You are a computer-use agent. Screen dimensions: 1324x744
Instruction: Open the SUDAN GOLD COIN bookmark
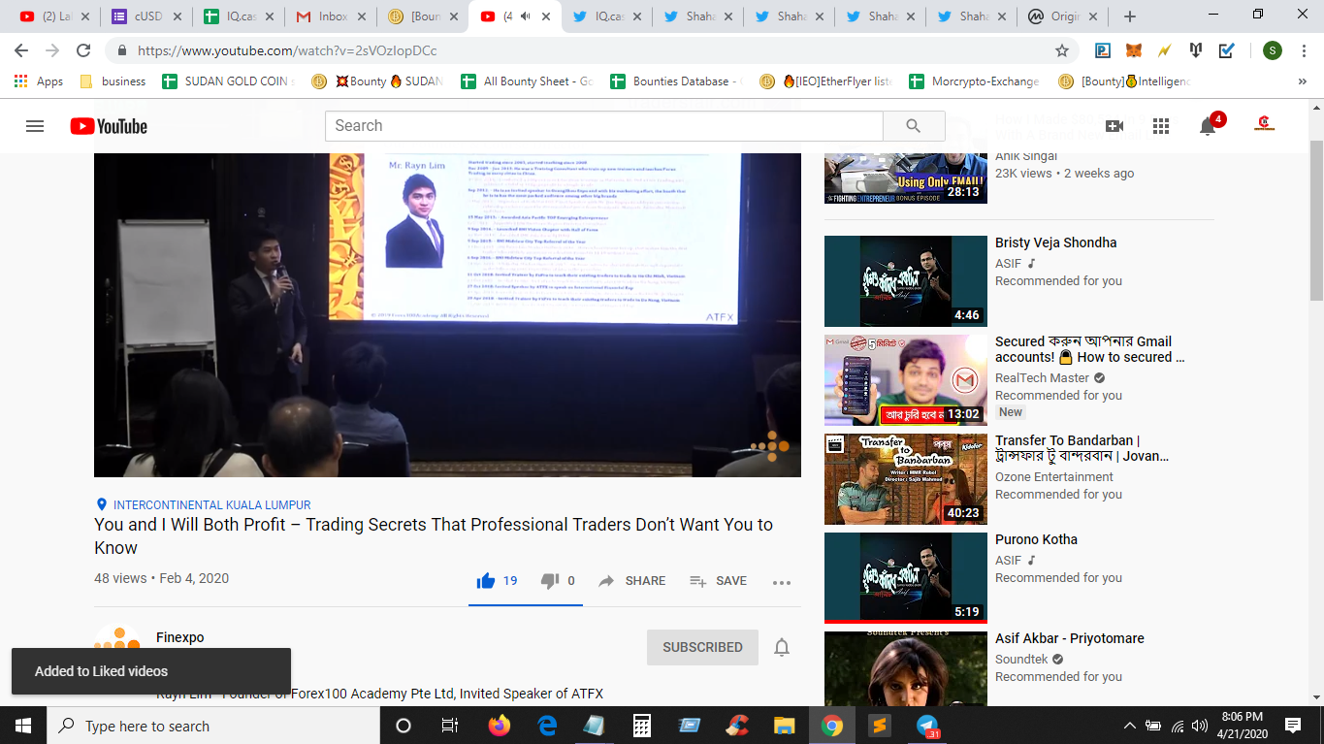click(229, 81)
